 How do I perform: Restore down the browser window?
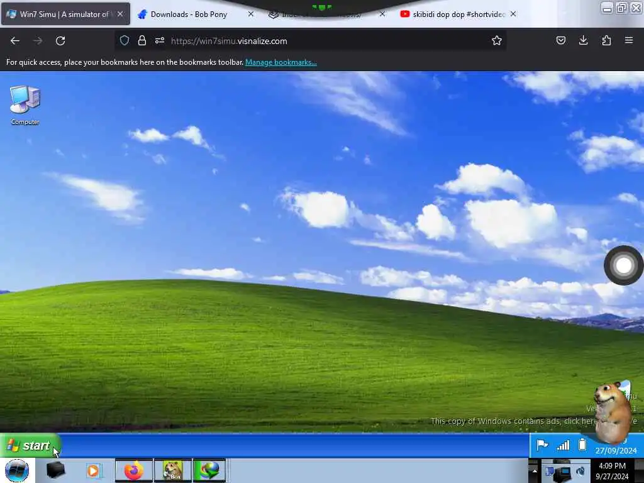tap(621, 8)
